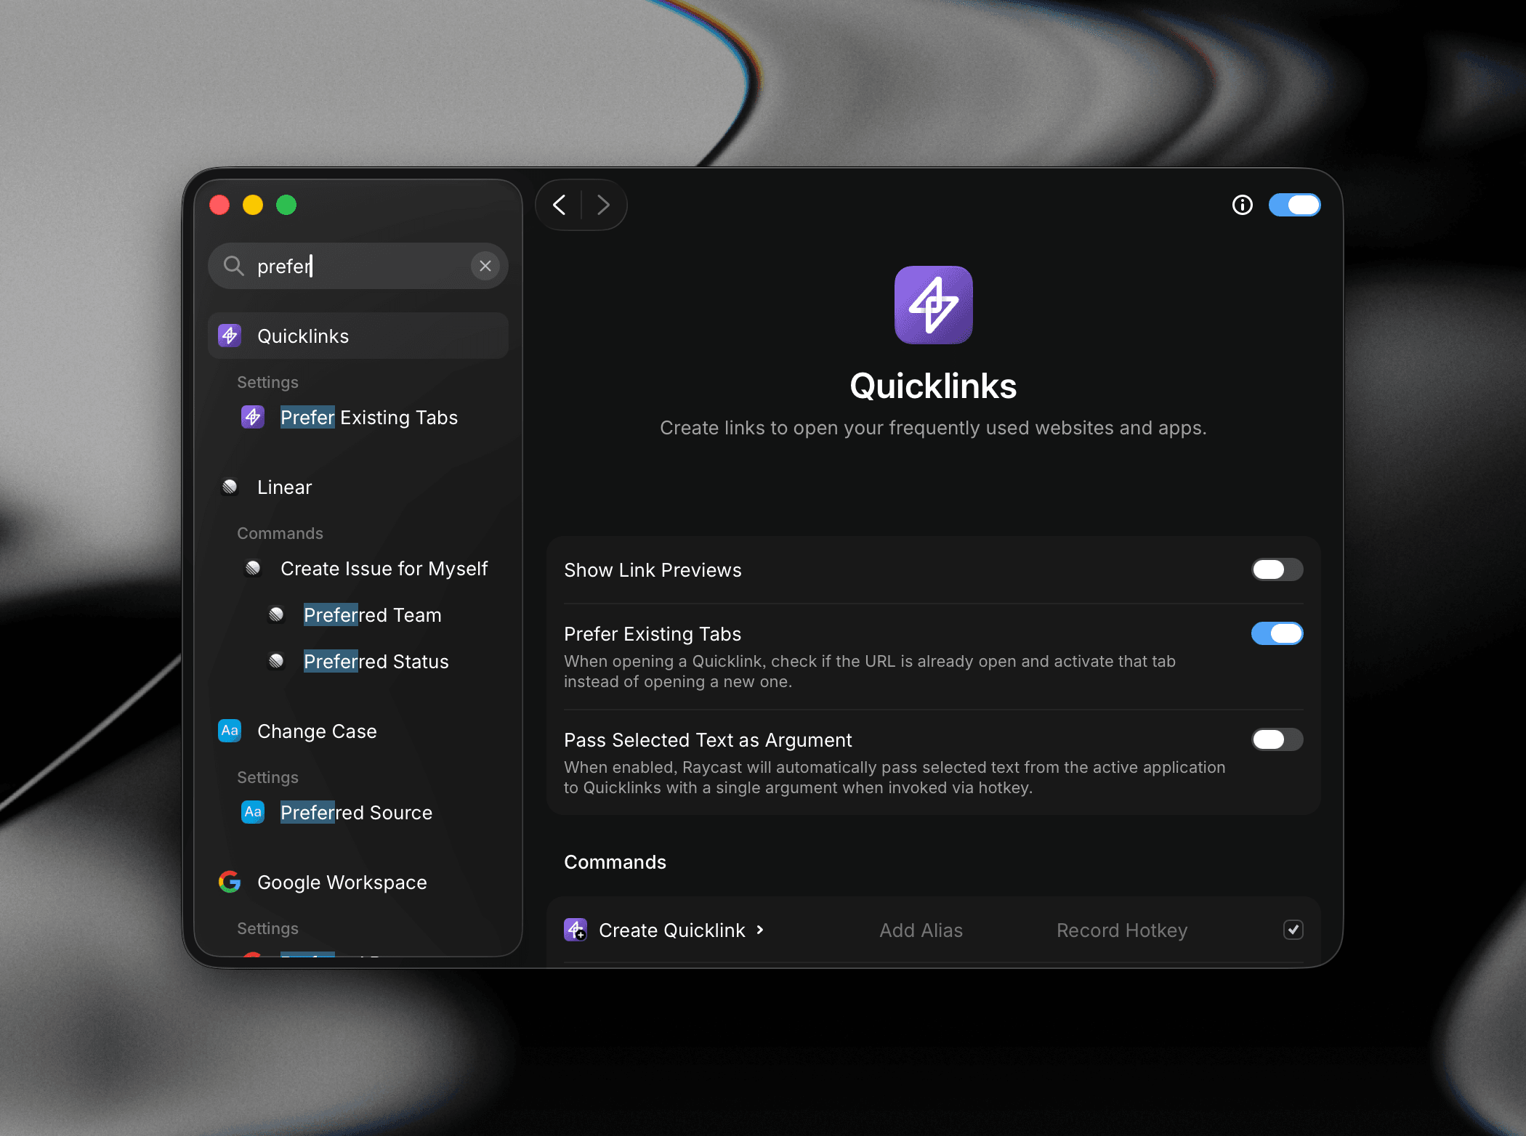
Task: Click the icon beside Prefer Existing Tabs
Action: [x=253, y=417]
